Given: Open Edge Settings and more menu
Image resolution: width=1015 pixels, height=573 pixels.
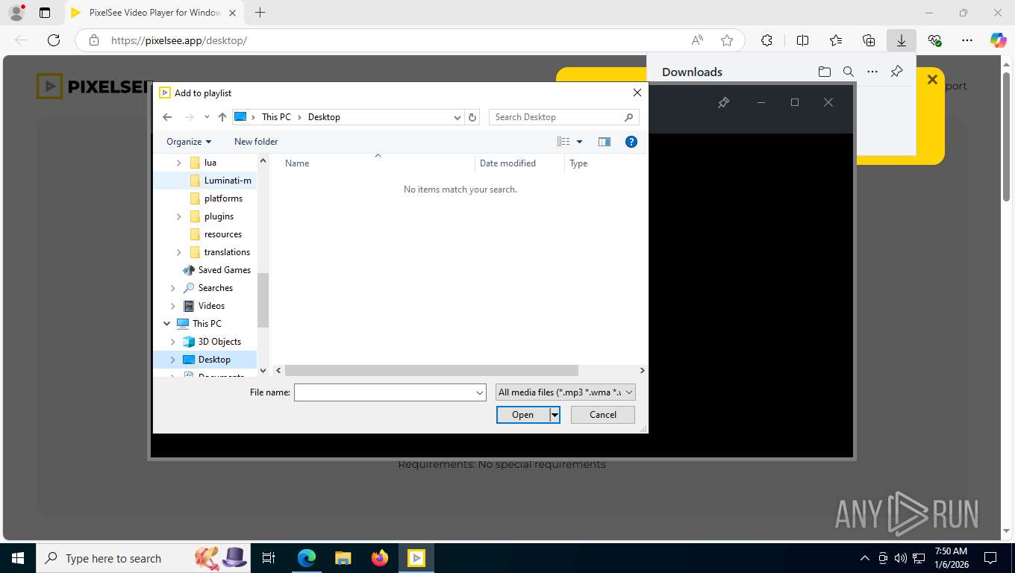Looking at the screenshot, I should [x=967, y=40].
